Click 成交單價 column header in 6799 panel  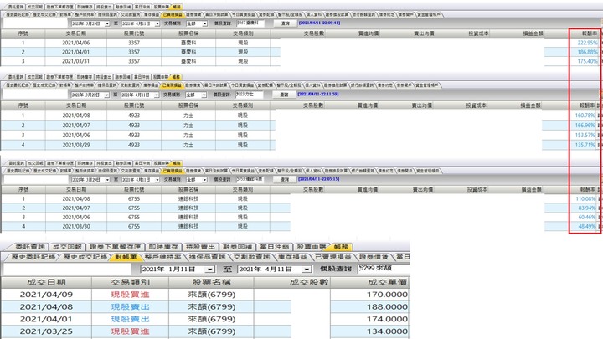coord(370,282)
